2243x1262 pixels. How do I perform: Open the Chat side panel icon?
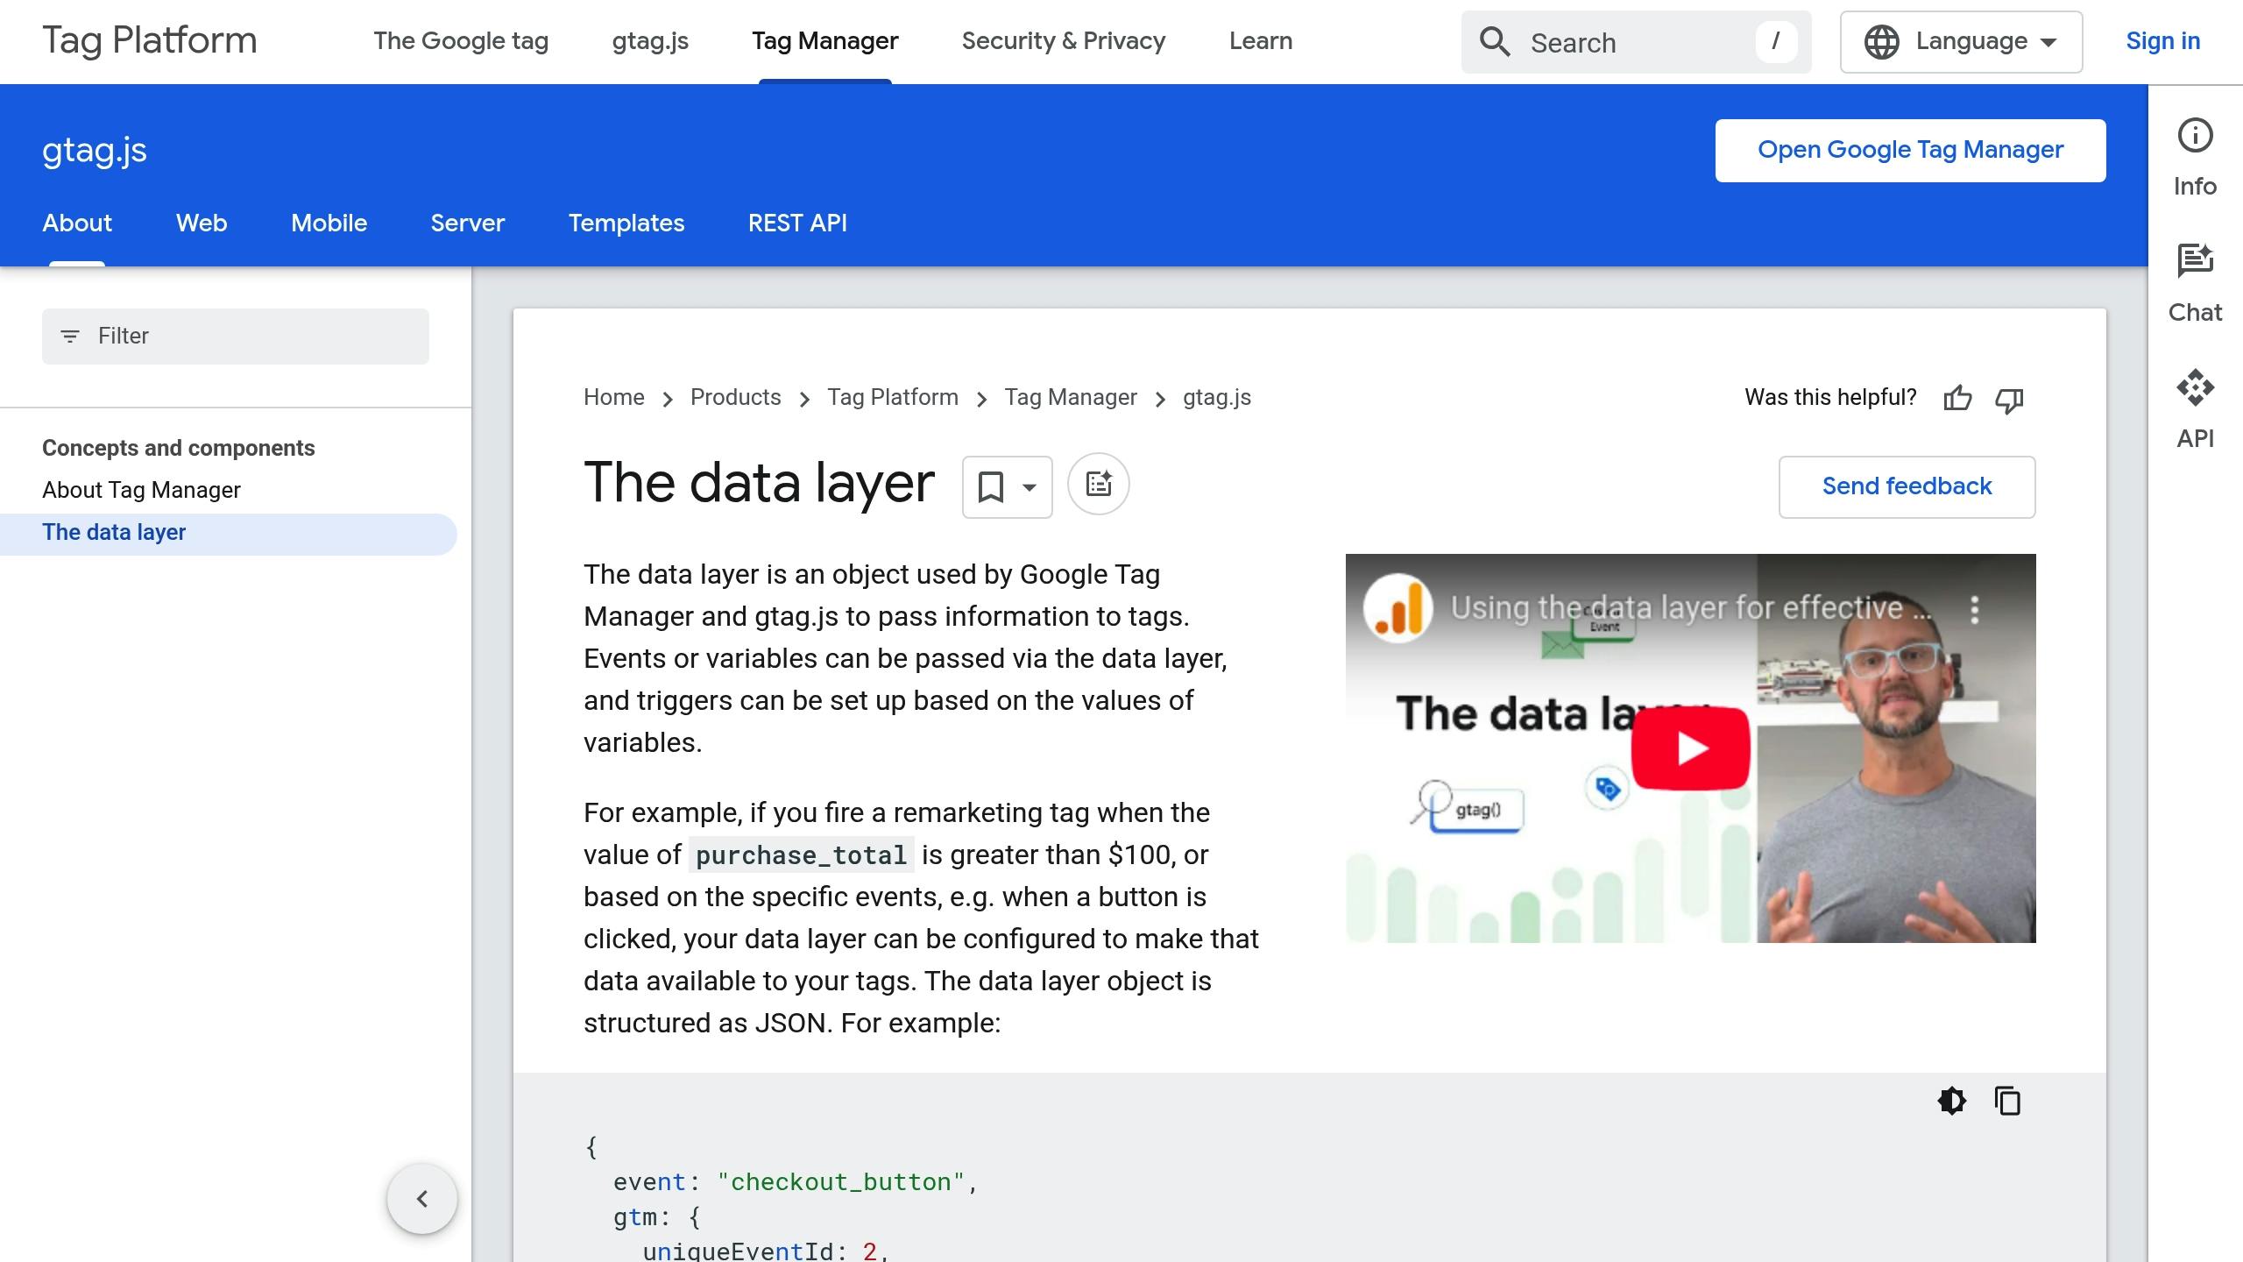point(2195,261)
